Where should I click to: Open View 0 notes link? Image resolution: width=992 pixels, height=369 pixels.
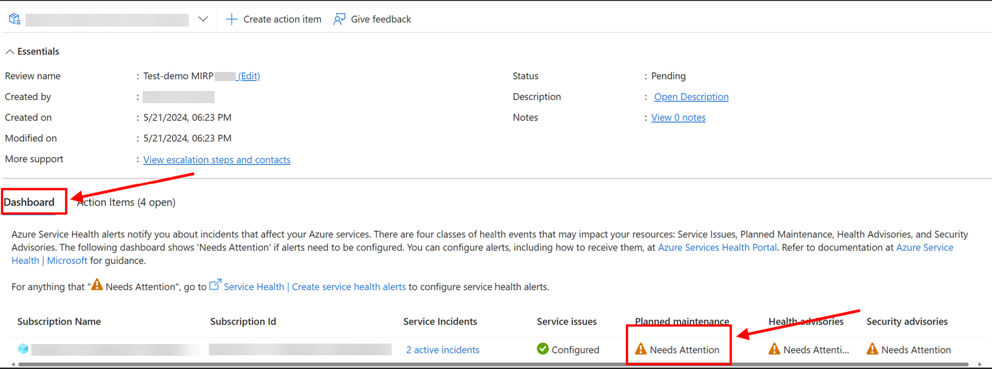coord(678,118)
